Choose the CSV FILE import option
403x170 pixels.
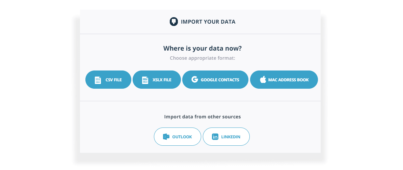click(108, 80)
